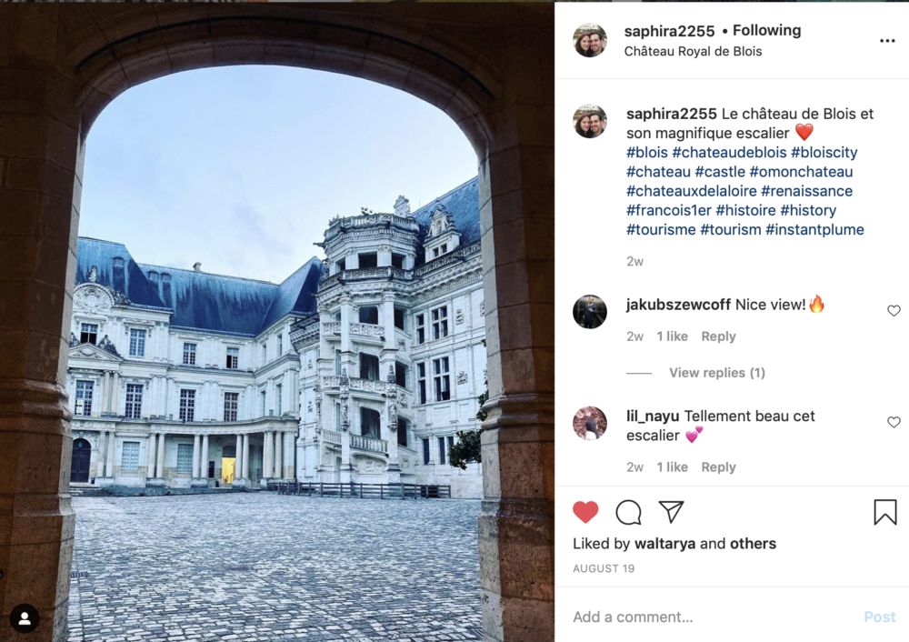This screenshot has height=642, width=909.
Task: Show tagged people icon on photo
Action: tap(25, 618)
